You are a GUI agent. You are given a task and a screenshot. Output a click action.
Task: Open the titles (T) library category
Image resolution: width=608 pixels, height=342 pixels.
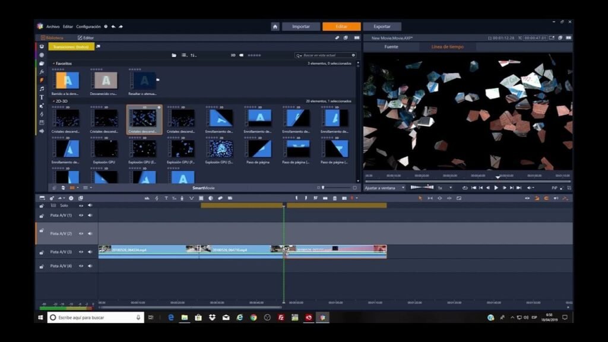coord(42,97)
